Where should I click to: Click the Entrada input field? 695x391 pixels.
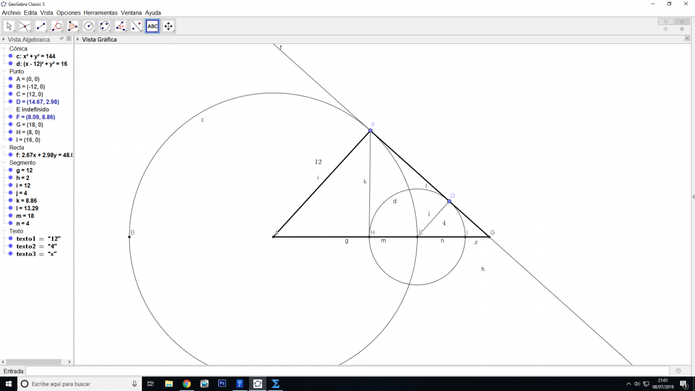(x=348, y=371)
